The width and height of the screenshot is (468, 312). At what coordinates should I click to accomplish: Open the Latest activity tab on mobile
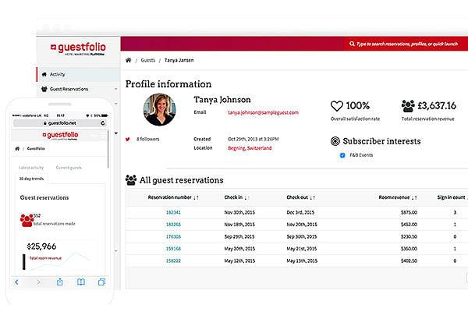pos(33,168)
